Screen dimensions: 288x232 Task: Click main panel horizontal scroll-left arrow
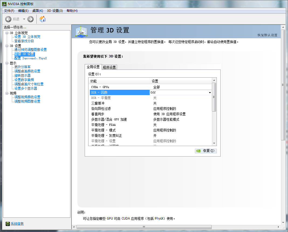click(74, 227)
